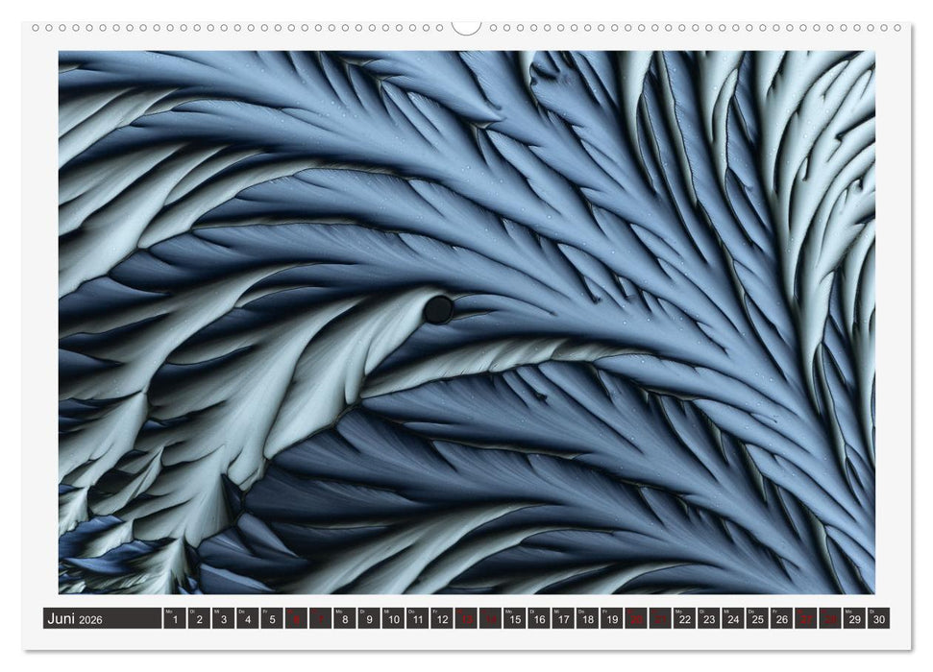The width and height of the screenshot is (933, 672).
Task: Select day 19 in the calendar strip
Action: click(x=612, y=619)
